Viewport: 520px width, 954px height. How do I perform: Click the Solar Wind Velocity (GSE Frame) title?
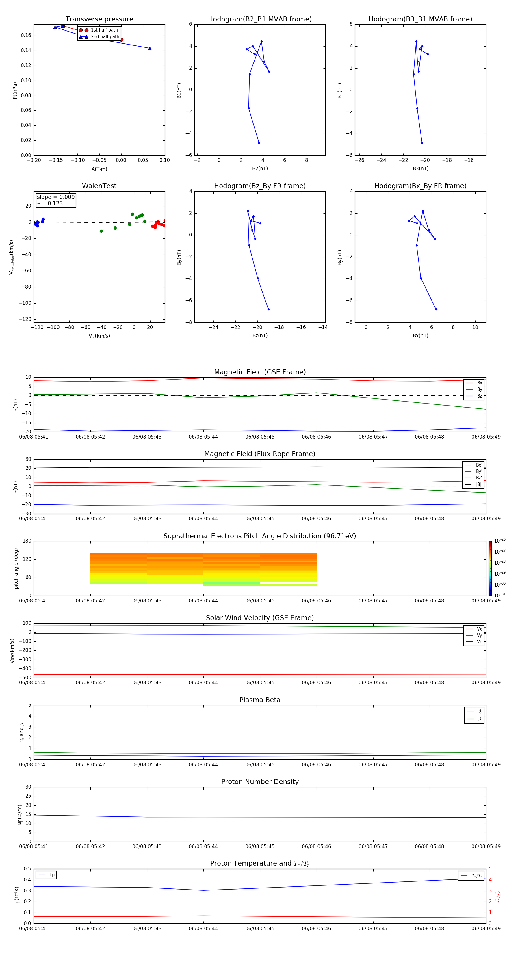pyautogui.click(x=260, y=618)
